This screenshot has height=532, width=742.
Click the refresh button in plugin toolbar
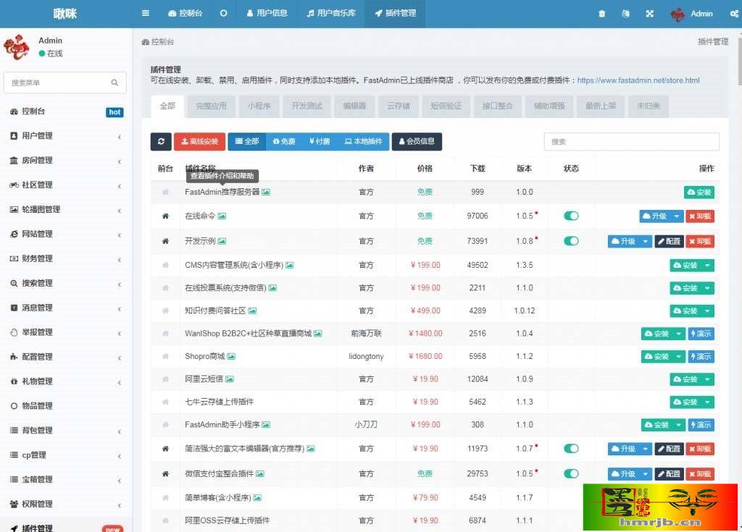[161, 141]
